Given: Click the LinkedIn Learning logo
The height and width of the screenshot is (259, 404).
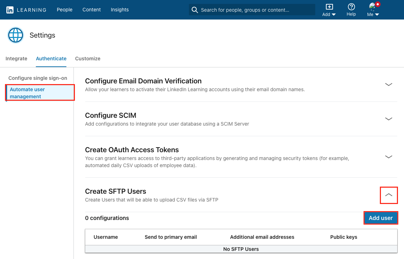Looking at the screenshot, I should tap(26, 10).
